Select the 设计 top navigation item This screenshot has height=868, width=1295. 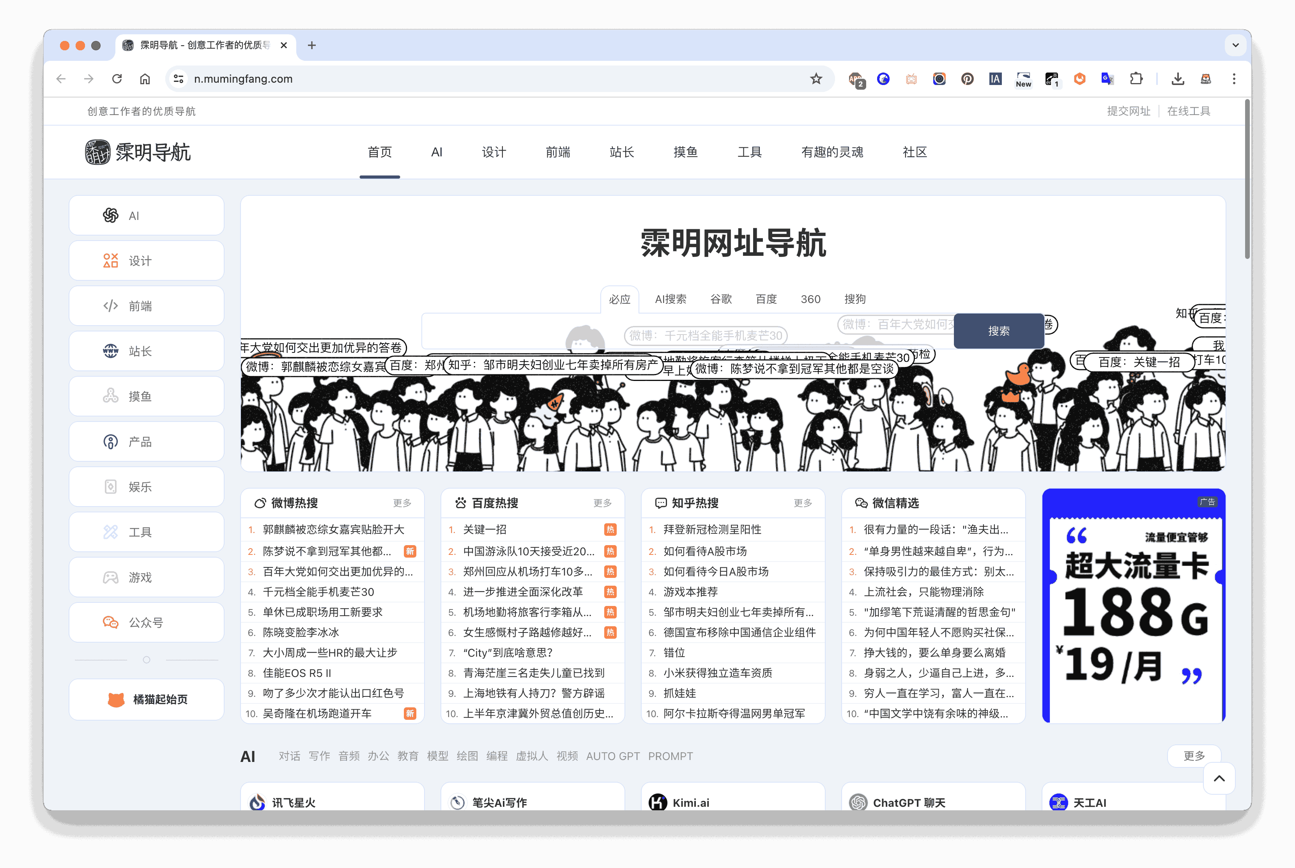pyautogui.click(x=494, y=152)
